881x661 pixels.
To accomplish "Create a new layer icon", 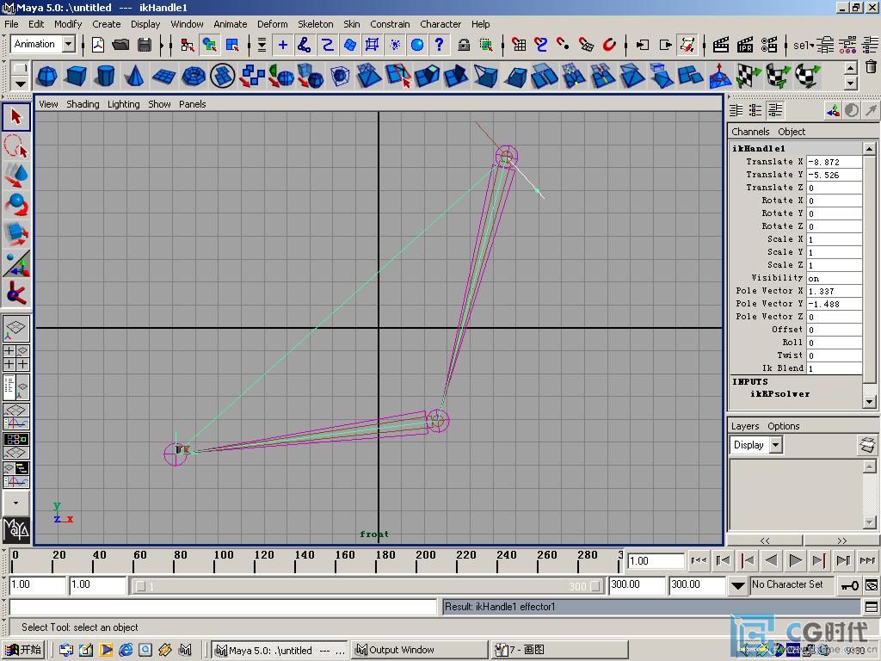I will [x=868, y=445].
